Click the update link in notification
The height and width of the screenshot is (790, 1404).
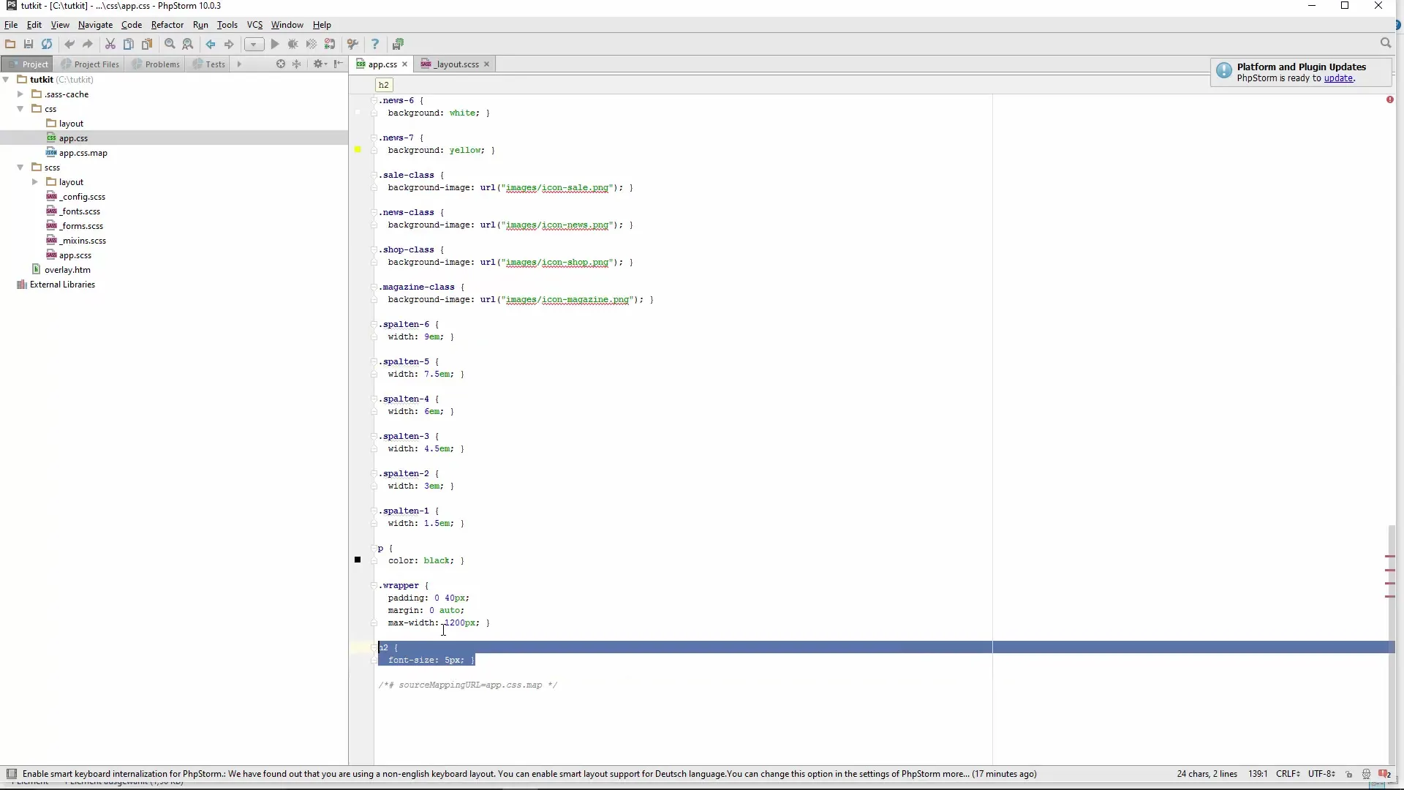point(1338,78)
